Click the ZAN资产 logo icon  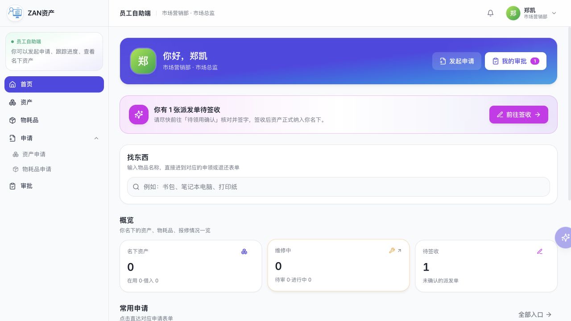16,13
